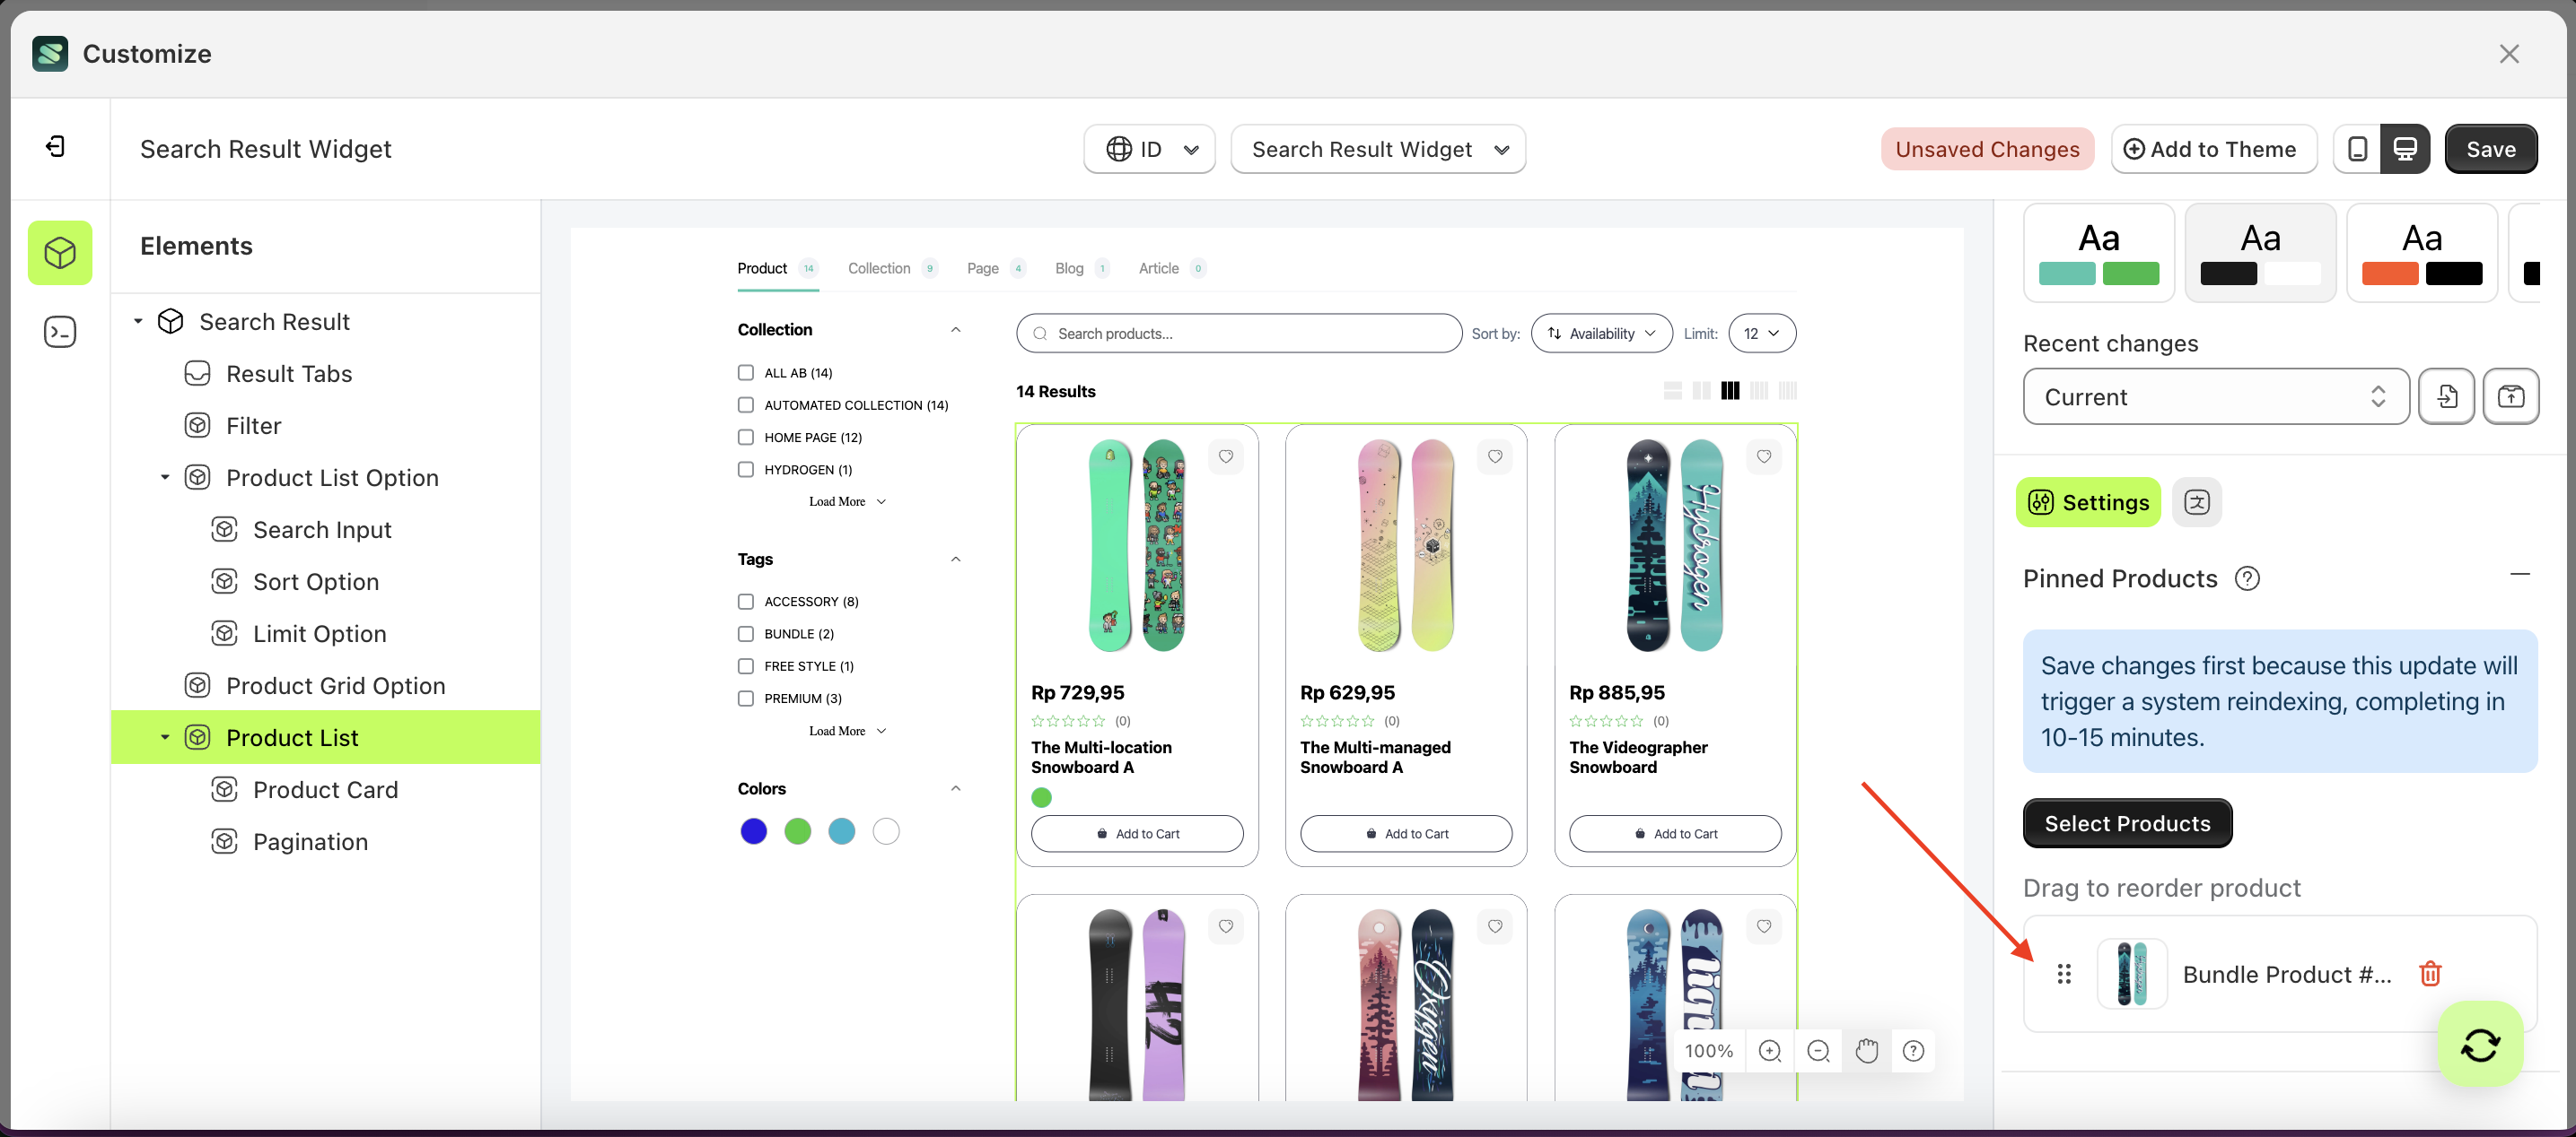The height and width of the screenshot is (1137, 2576).
Task: Select the Elements panel icon in left sidebar
Action: click(60, 253)
